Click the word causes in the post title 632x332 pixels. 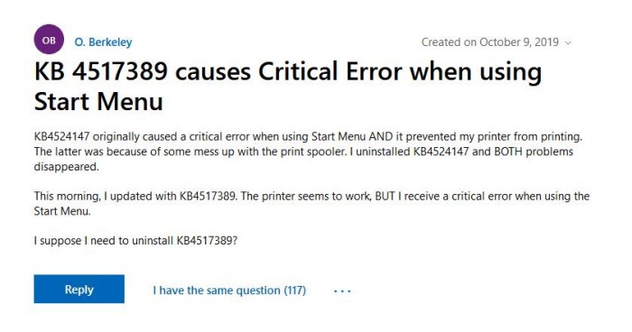[212, 72]
